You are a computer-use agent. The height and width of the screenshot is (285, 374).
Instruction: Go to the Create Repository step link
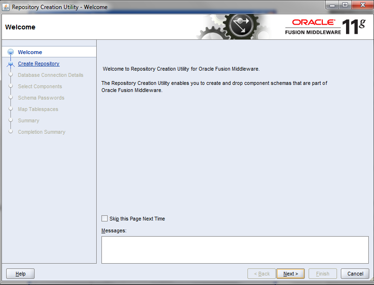point(39,64)
